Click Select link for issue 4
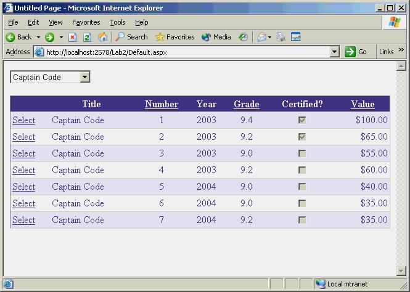410x292 pixels. pyautogui.click(x=24, y=170)
